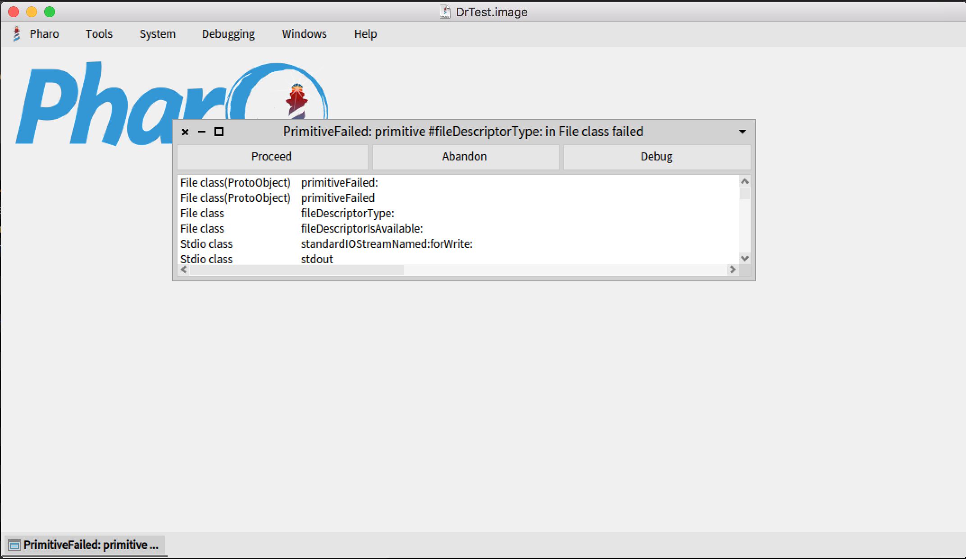
Task: Open the debugger window dropdown menu arrow
Action: point(743,132)
